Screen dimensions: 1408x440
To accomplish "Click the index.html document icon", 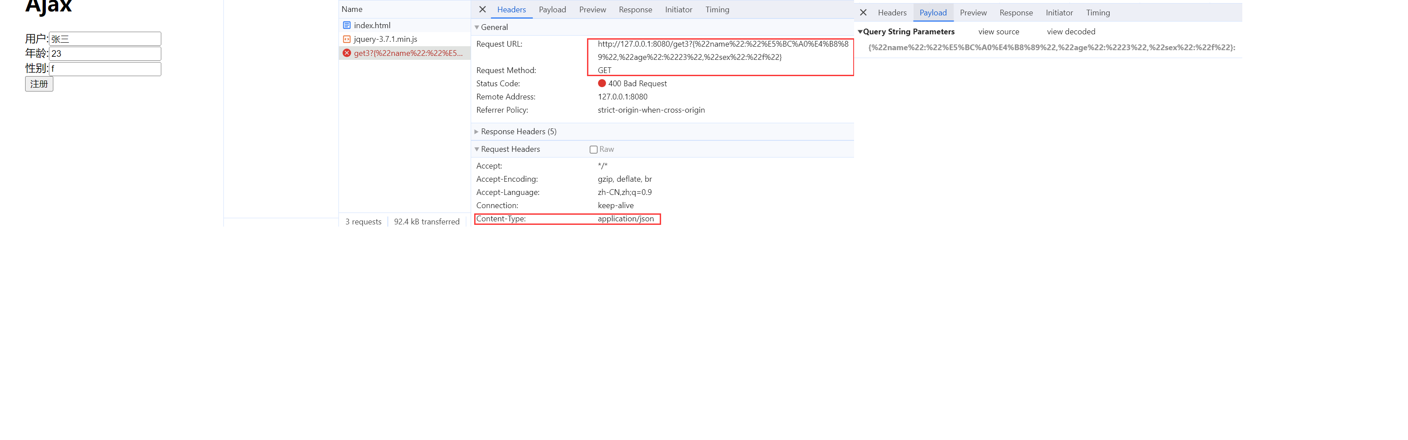I will click(x=346, y=25).
